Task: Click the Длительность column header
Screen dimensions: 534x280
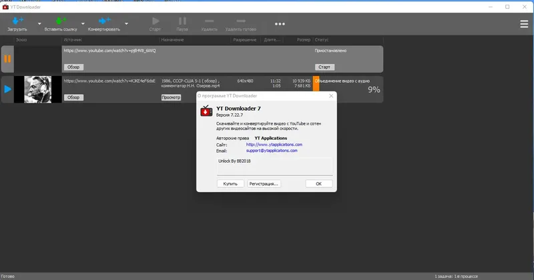Action: point(272,40)
